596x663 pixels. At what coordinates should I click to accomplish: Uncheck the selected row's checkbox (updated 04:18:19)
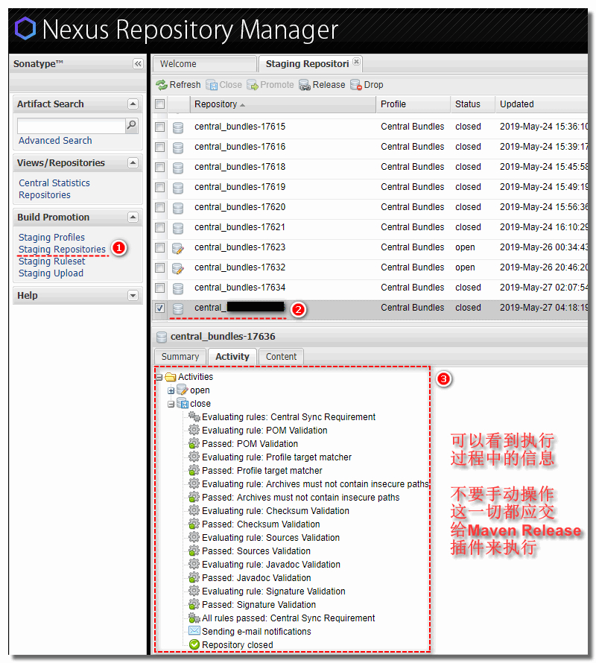(160, 308)
